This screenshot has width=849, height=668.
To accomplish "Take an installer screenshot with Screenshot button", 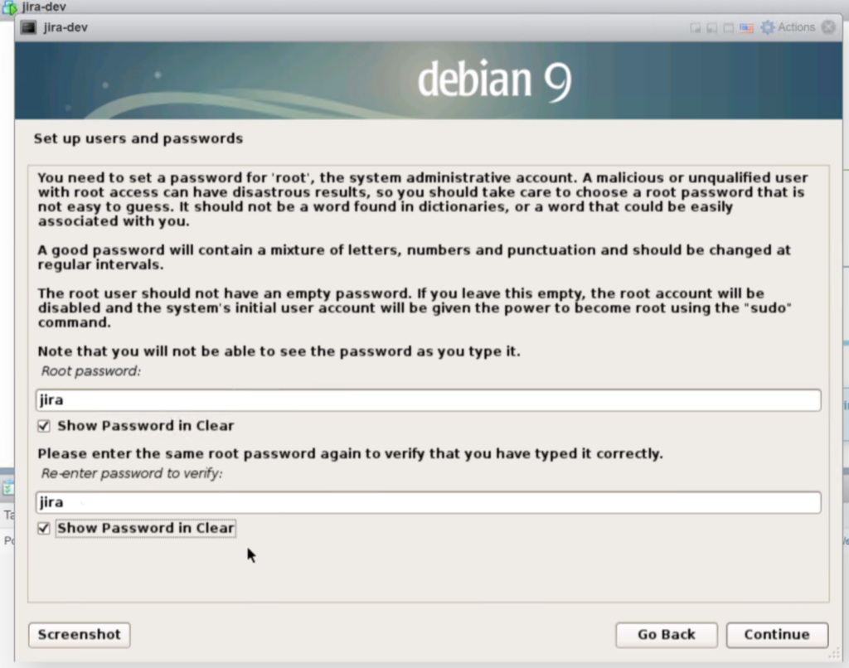I will coord(79,635).
